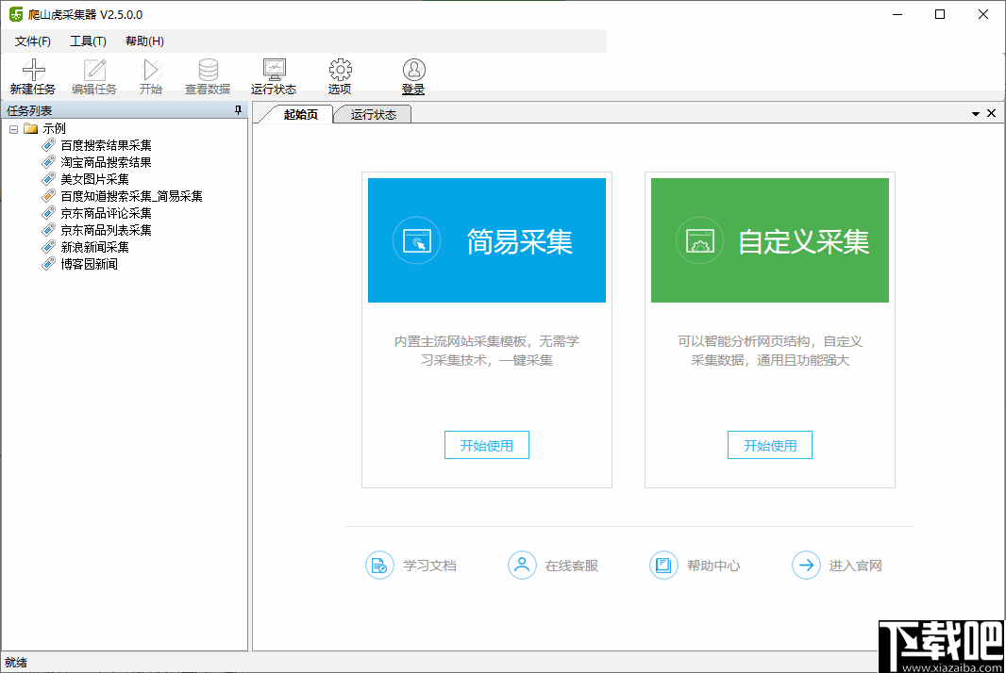Image resolution: width=1006 pixels, height=673 pixels.
Task: Select task 京东商品评论采集
Action: (106, 213)
